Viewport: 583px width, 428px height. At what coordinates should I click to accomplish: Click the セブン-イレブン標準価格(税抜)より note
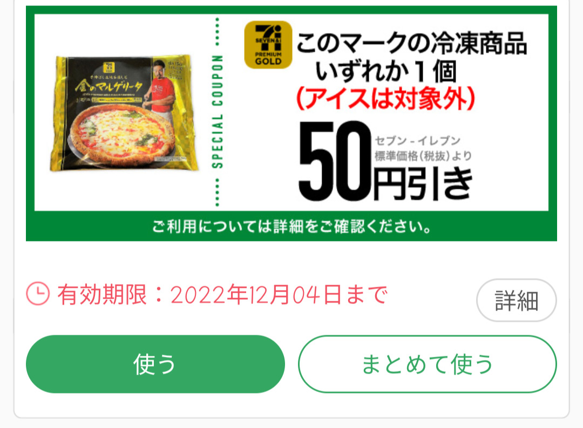pyautogui.click(x=423, y=148)
